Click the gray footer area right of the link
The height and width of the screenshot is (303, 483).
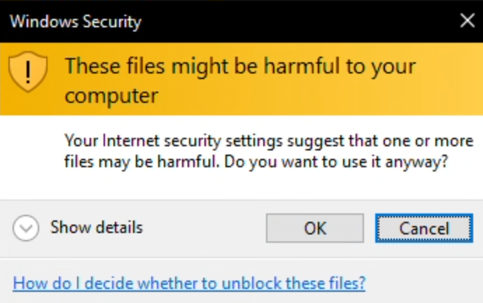point(423,283)
